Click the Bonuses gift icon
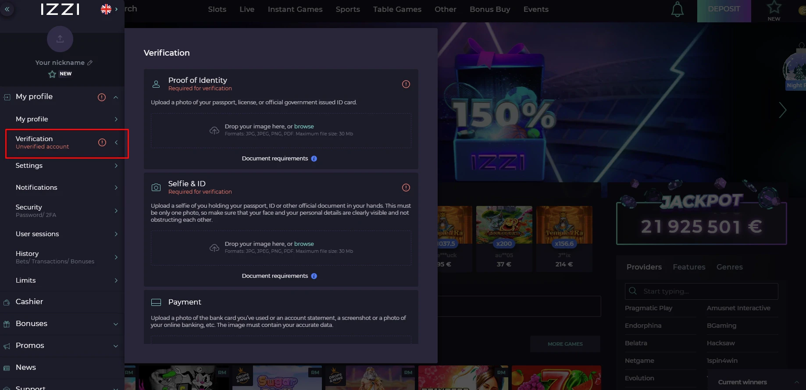This screenshot has height=390, width=806. (7, 324)
